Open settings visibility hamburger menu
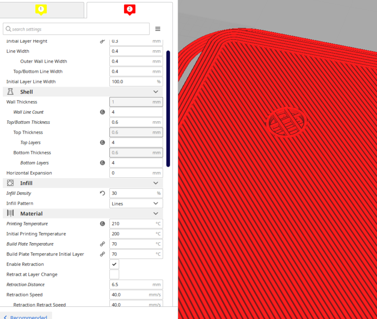377x319 pixels. [158, 29]
